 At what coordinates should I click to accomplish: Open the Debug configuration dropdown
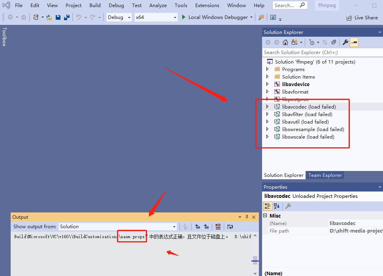coord(119,17)
